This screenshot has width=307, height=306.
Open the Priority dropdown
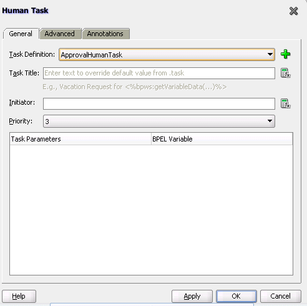[159, 121]
